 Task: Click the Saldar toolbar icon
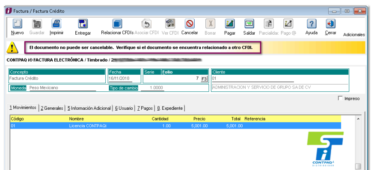pyautogui.click(x=249, y=24)
